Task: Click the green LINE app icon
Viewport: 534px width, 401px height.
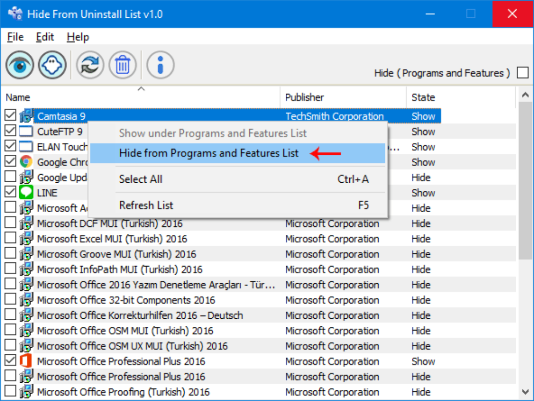Action: click(26, 193)
